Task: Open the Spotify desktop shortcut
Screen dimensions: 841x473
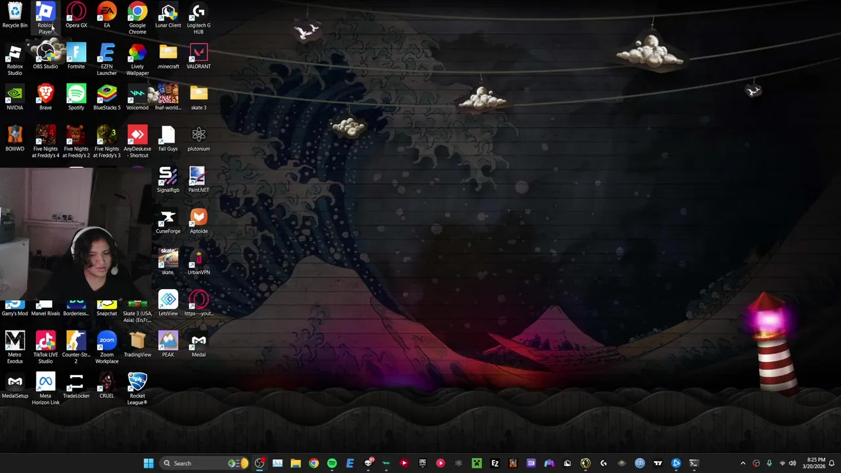Action: [x=76, y=98]
